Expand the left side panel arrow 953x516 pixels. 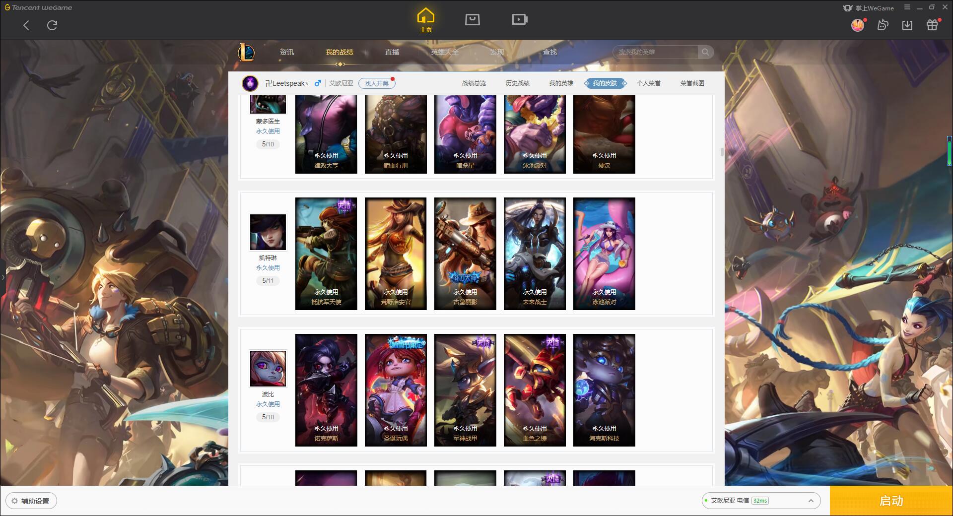tap(2, 277)
